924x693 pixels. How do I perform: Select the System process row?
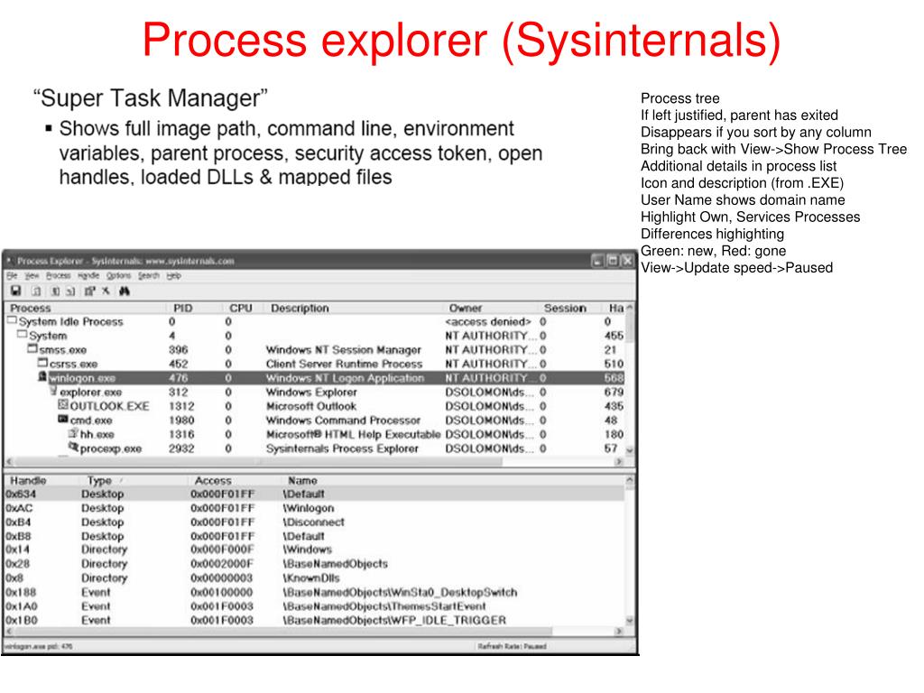coord(315,336)
